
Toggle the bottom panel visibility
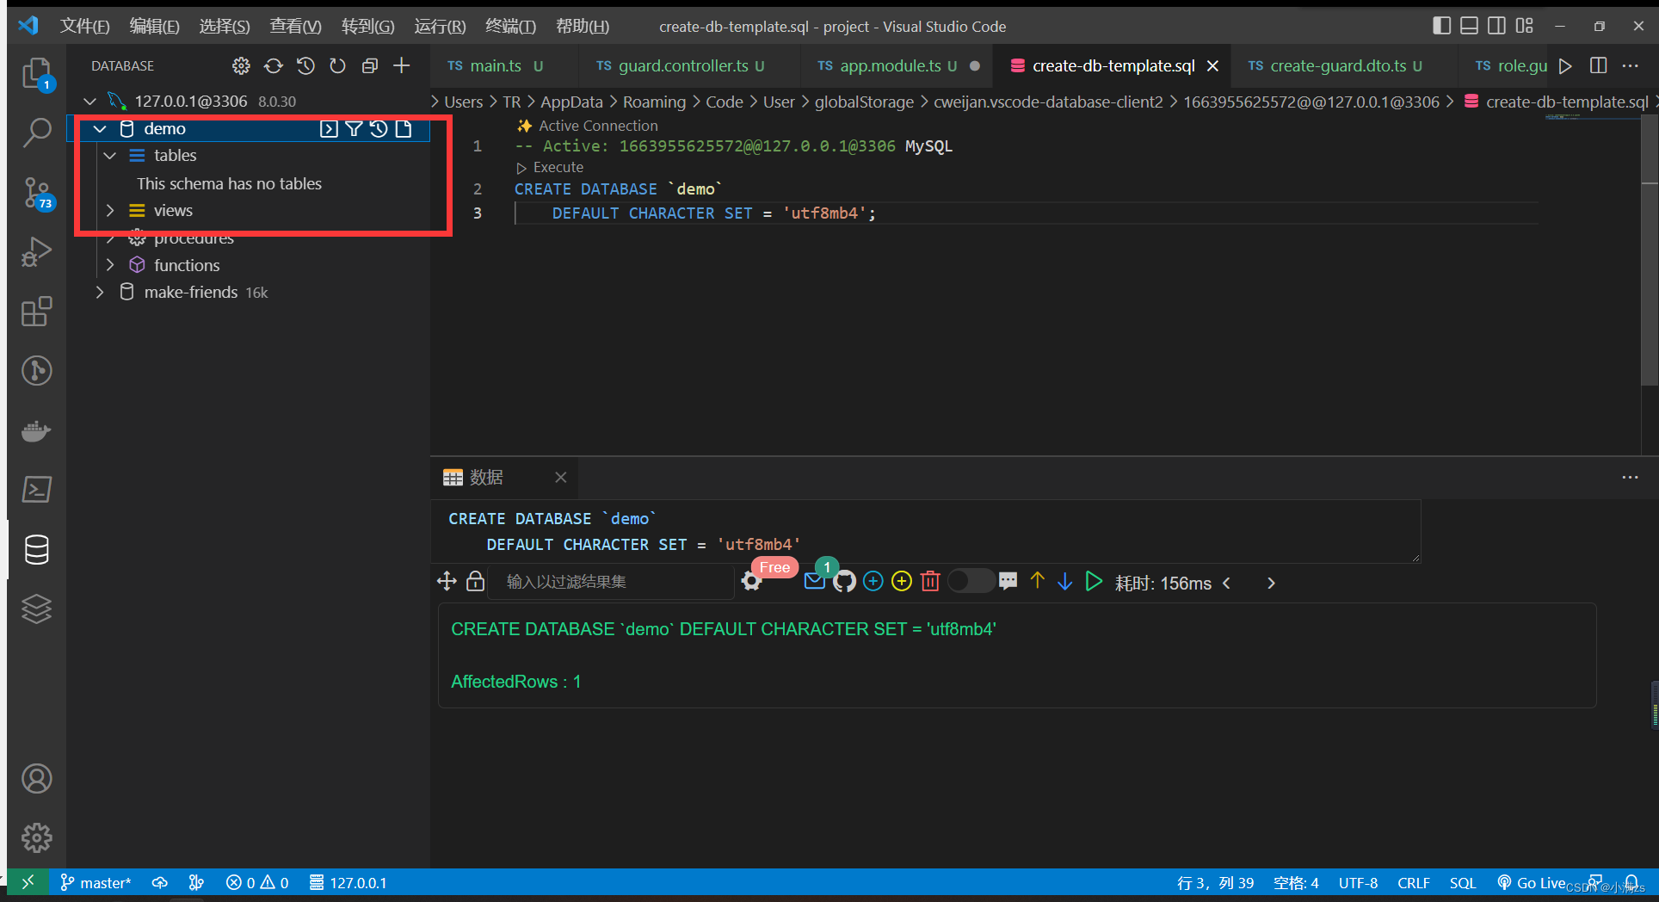(x=1469, y=26)
